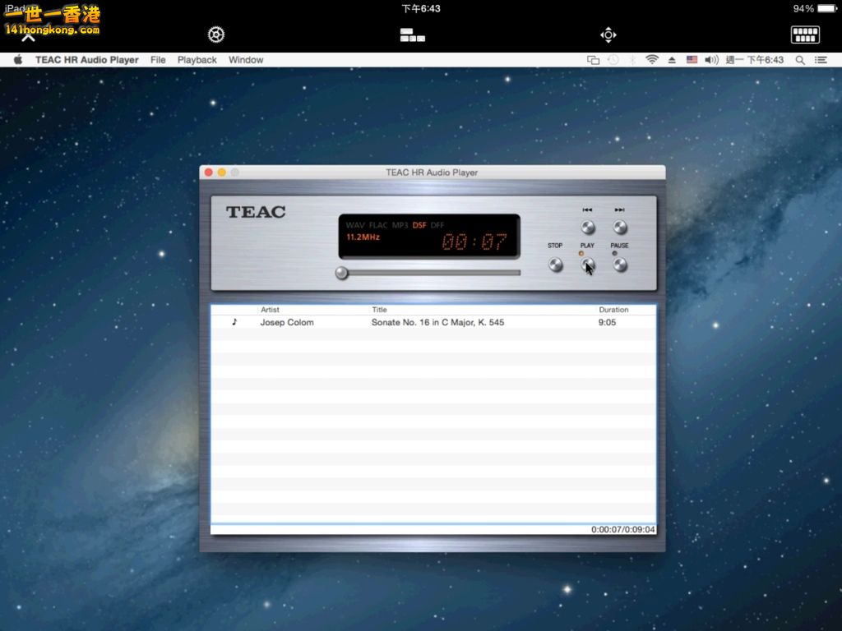Open Spotlight search magnifier icon
The image size is (842, 631).
800,60
